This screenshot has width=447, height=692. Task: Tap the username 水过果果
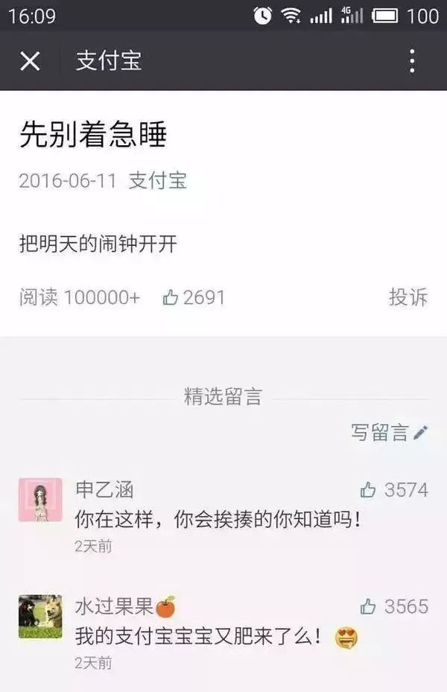pyautogui.click(x=114, y=606)
